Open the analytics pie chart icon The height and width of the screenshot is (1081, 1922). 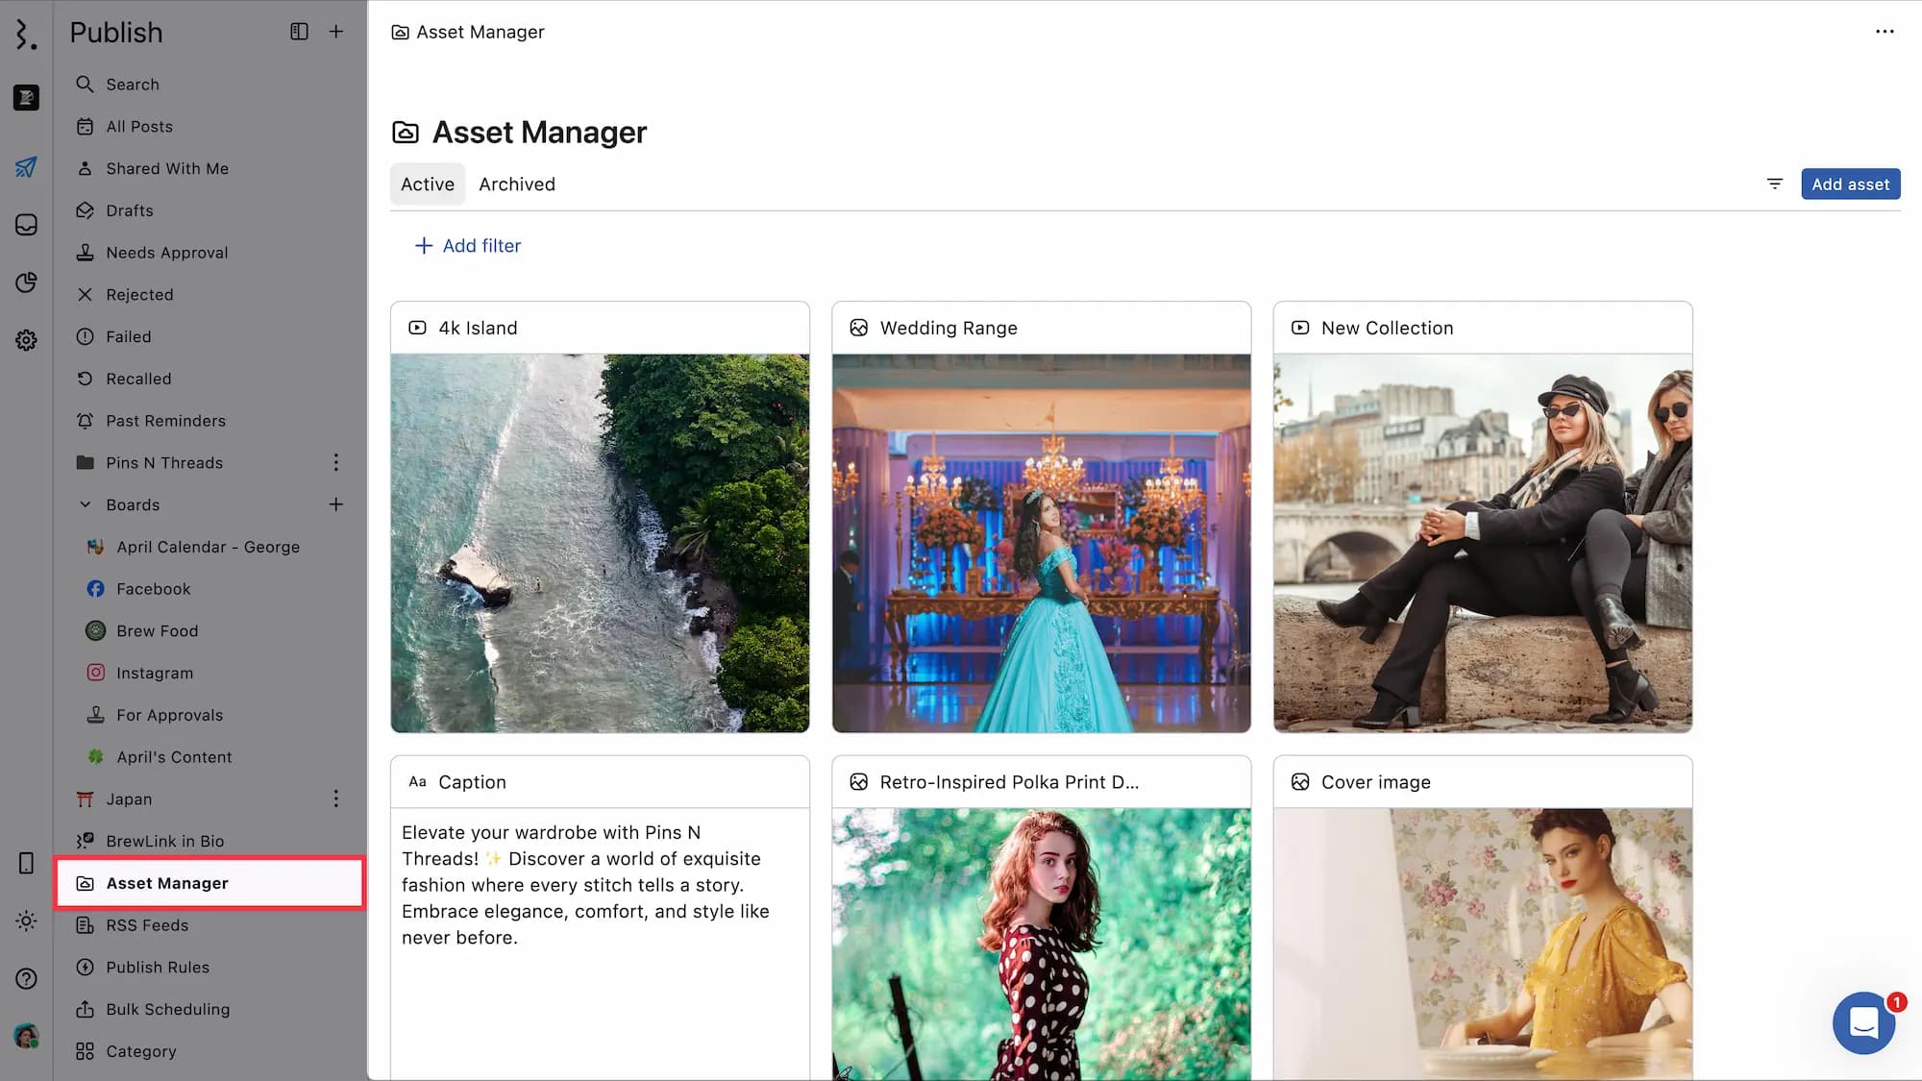(x=26, y=283)
